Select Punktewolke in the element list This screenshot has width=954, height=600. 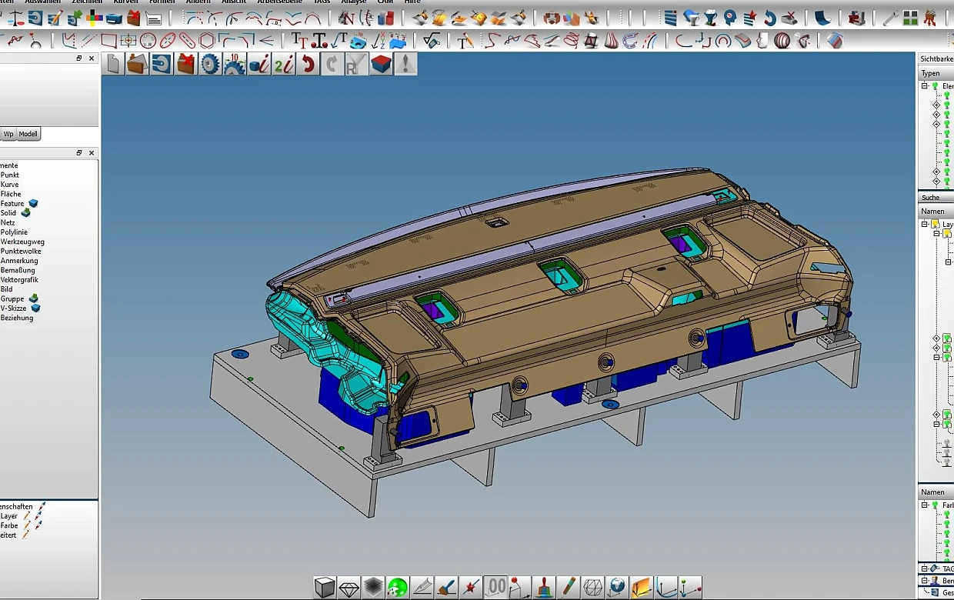pyautogui.click(x=21, y=252)
